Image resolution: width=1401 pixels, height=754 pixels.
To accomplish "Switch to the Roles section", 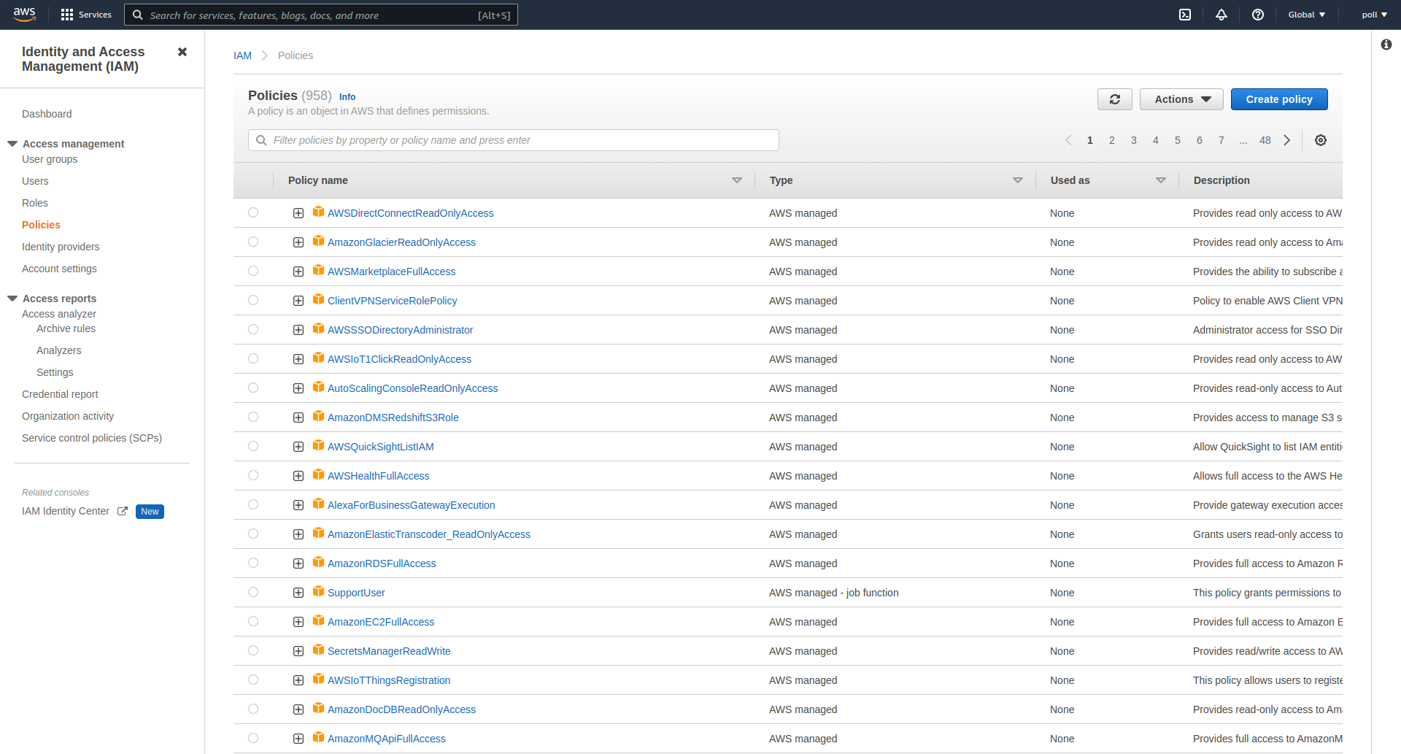I will (x=34, y=203).
